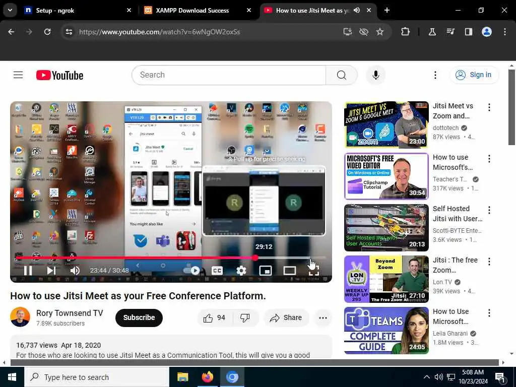
Task: Launch Firefox from taskbar
Action: click(207, 377)
